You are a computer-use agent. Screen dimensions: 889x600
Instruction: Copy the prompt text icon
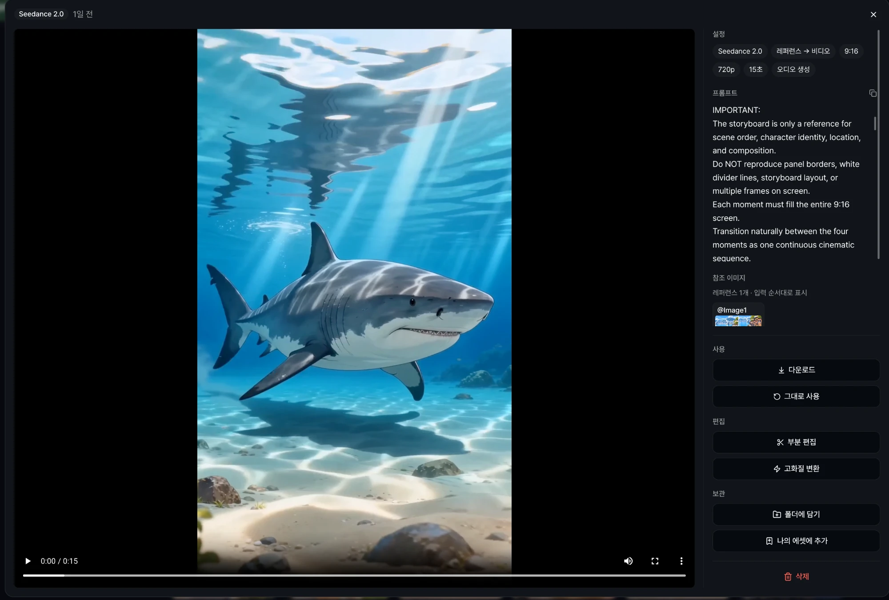[873, 93]
